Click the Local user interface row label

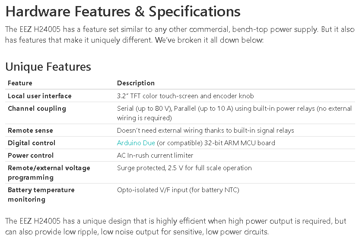click(x=40, y=96)
